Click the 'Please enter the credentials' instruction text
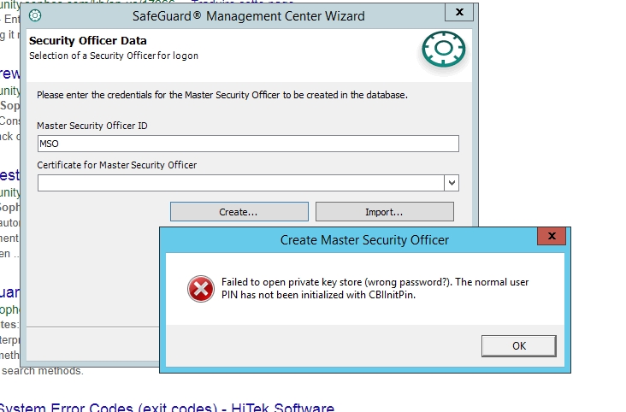The height and width of the screenshot is (412, 626). click(x=222, y=95)
